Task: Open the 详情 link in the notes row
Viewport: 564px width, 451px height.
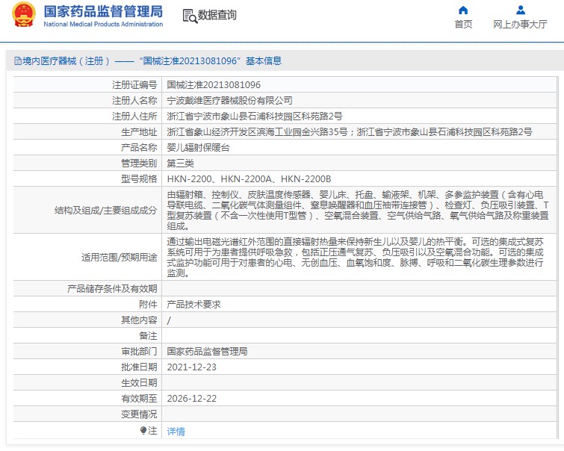Action: [x=176, y=432]
